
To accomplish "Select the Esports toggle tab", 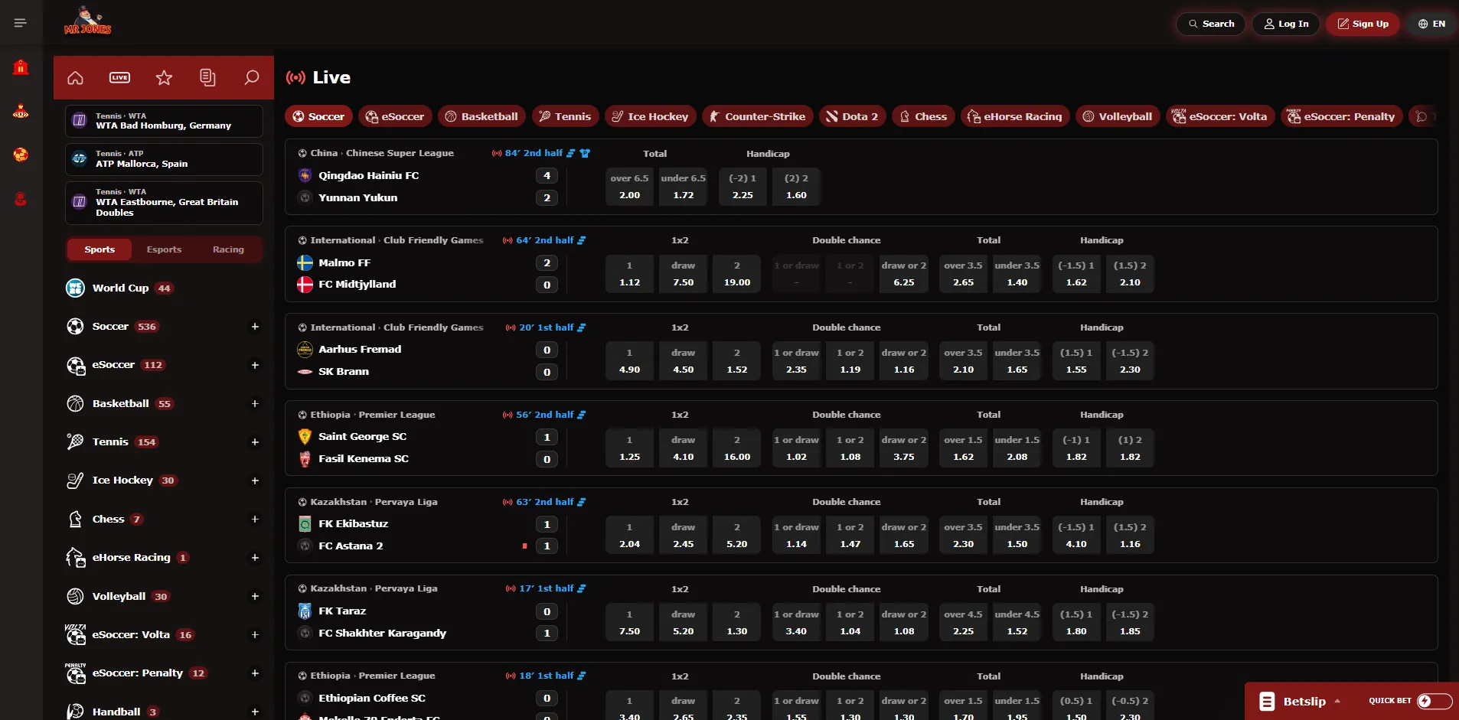I will point(164,249).
